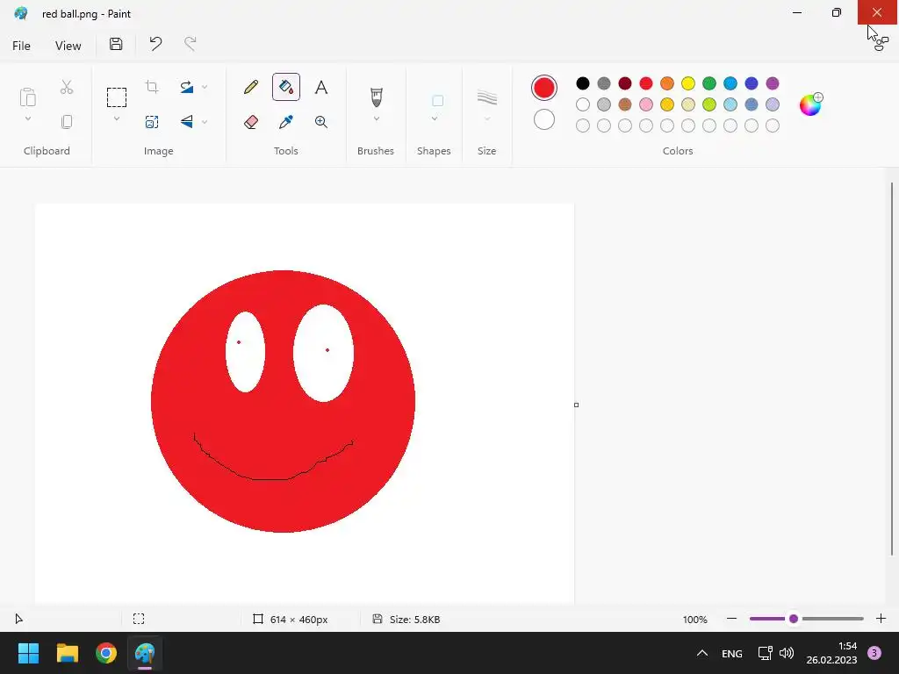
Task: Click the zoom in plus button
Action: pyautogui.click(x=881, y=619)
